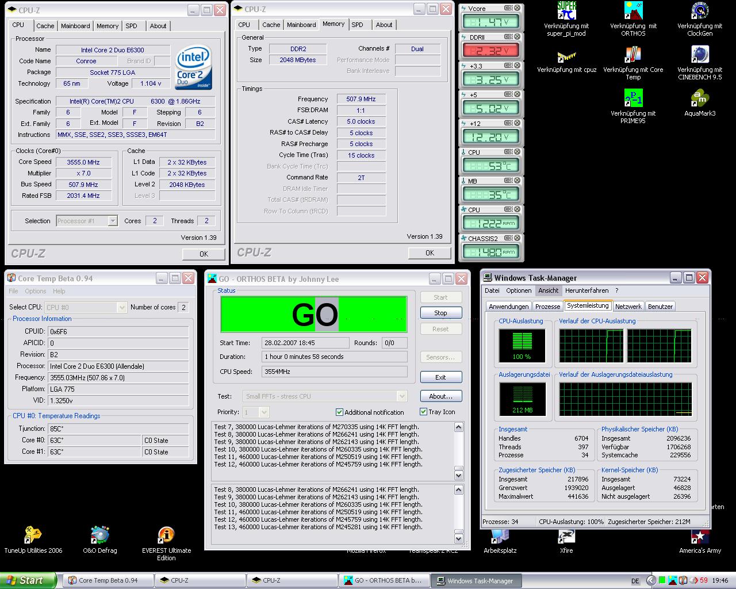Close the +5 voltage gadget
The height and width of the screenshot is (589, 736).
point(517,94)
